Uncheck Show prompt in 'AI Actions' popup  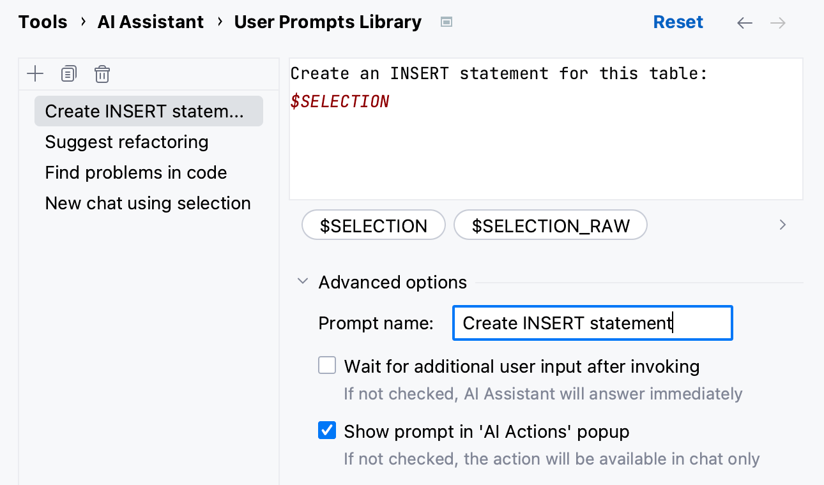(327, 431)
